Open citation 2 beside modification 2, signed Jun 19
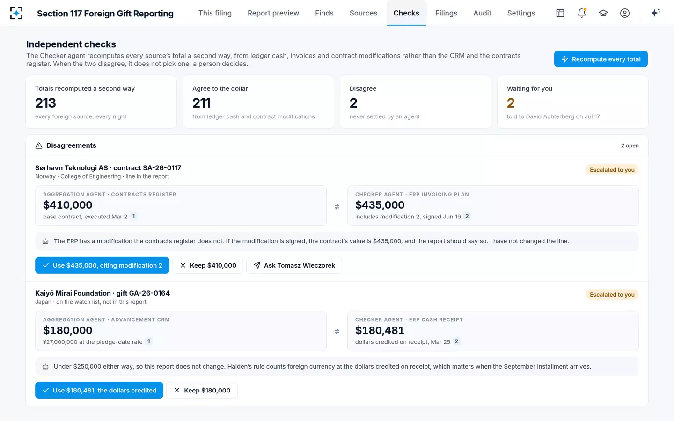 point(467,216)
